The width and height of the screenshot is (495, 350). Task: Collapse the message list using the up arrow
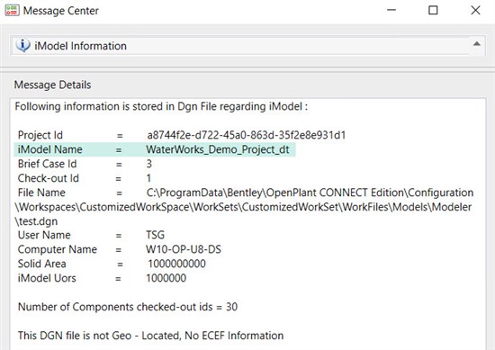click(477, 44)
